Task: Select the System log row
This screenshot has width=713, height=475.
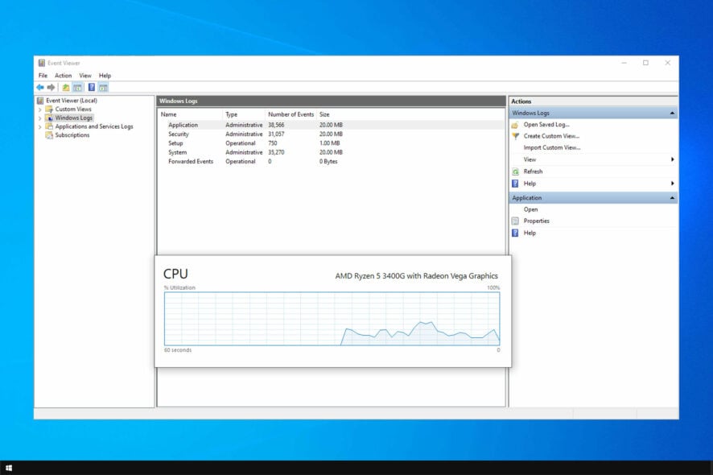Action: point(332,152)
